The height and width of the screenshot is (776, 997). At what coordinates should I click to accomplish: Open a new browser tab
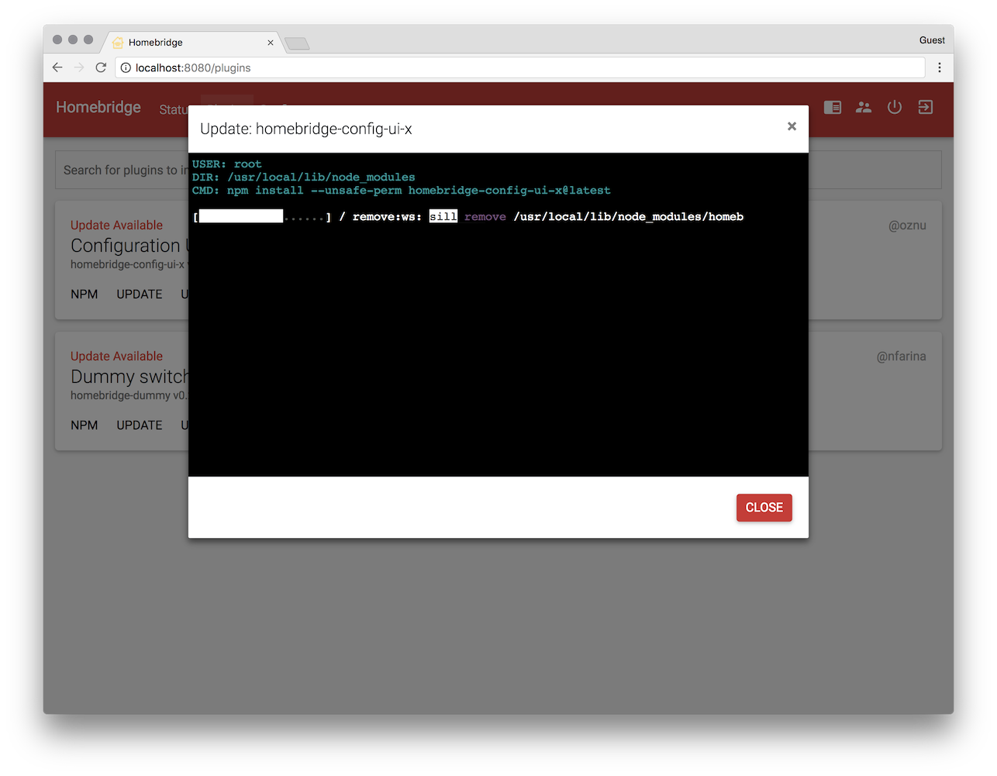pyautogui.click(x=297, y=43)
